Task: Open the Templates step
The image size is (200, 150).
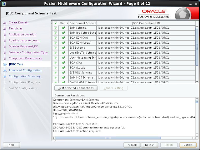Action: (x=16, y=28)
